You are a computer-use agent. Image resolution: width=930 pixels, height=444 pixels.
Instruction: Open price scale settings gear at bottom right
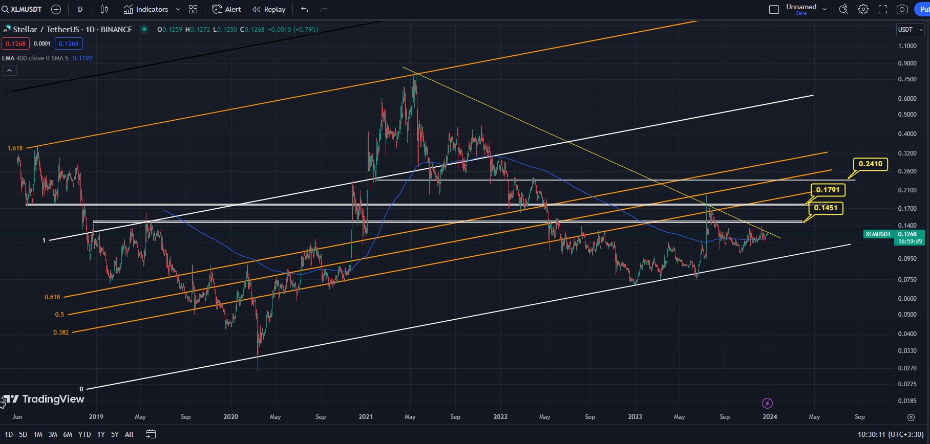point(911,417)
